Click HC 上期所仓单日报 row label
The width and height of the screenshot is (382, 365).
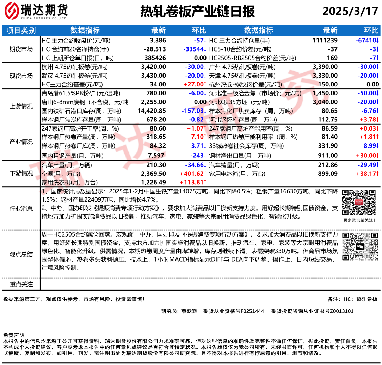(x=78, y=58)
